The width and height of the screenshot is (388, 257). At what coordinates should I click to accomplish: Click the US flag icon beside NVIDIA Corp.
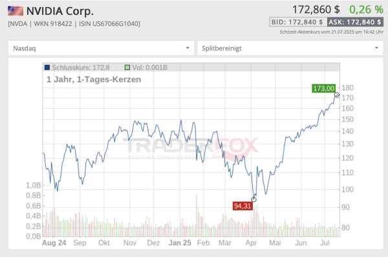[16, 11]
